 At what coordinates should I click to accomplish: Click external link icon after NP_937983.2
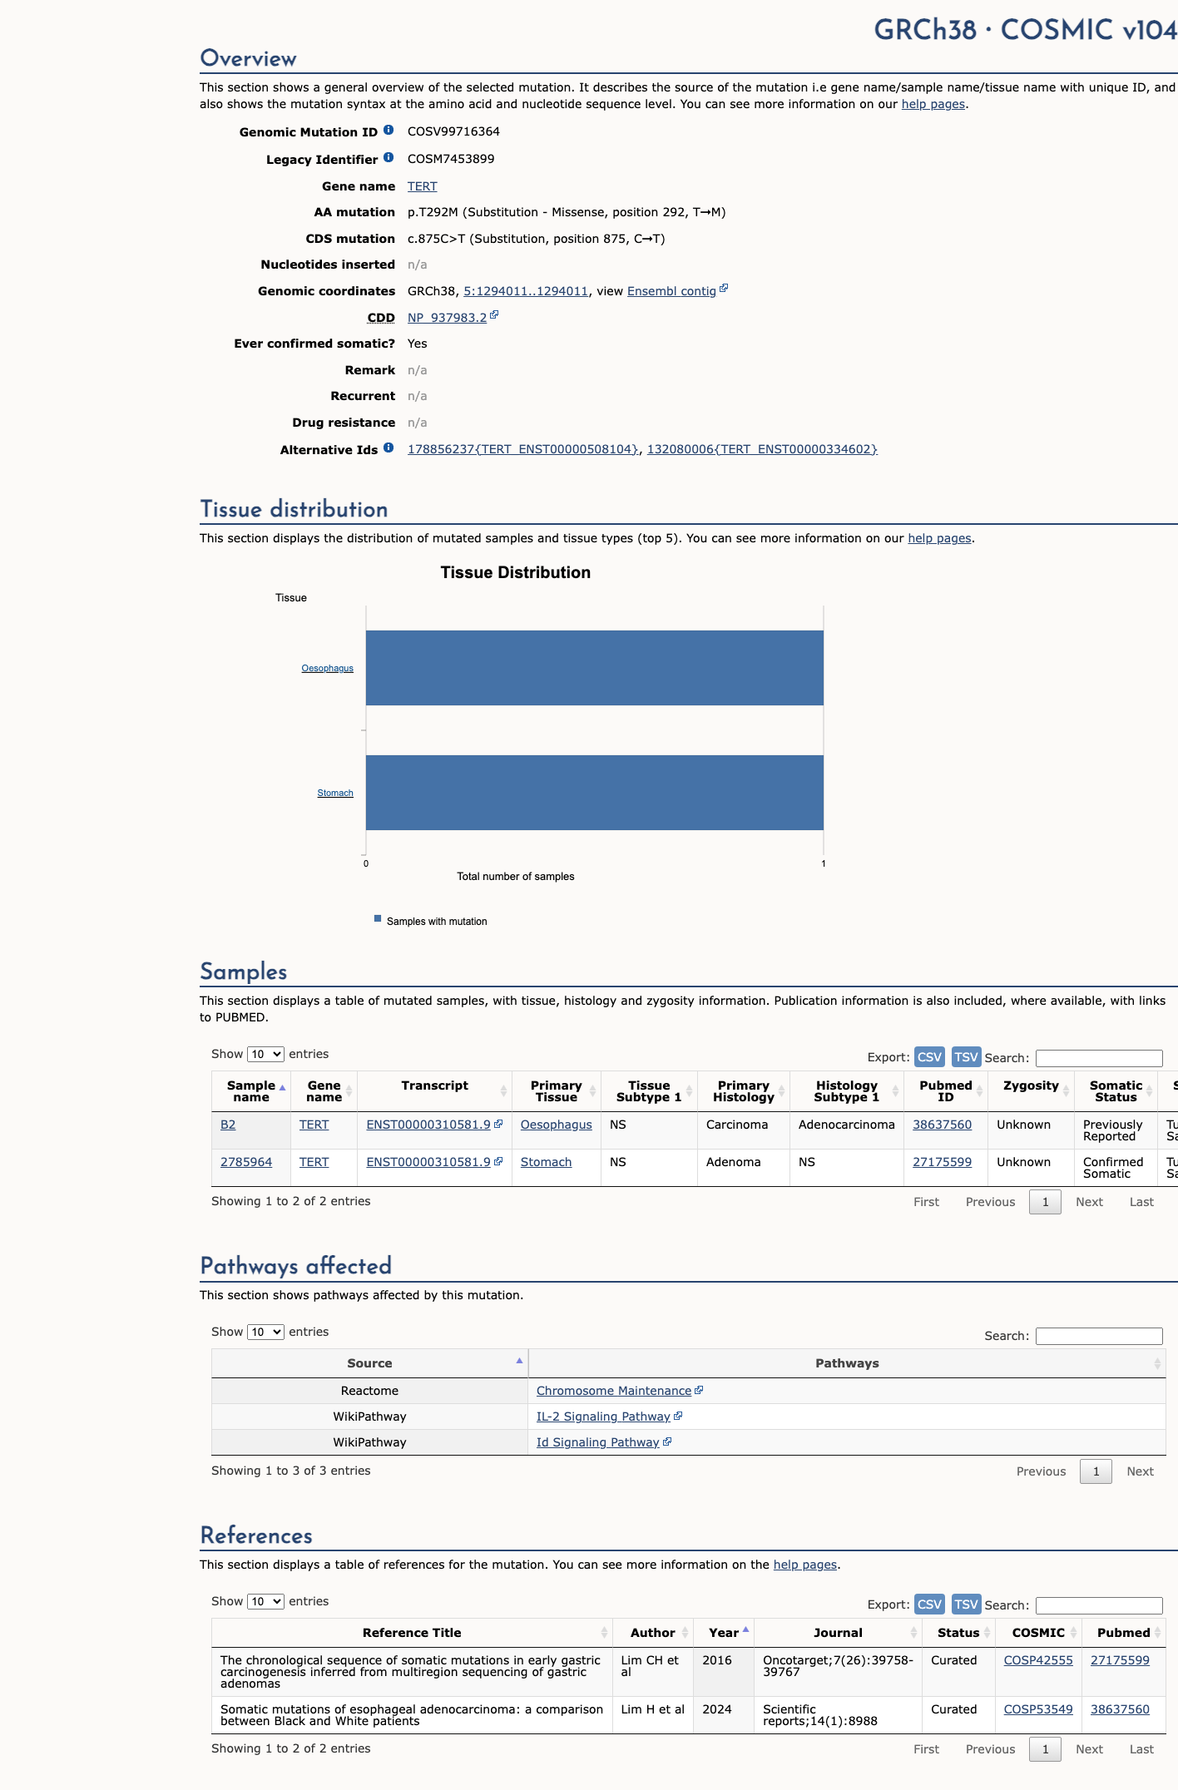(x=494, y=315)
